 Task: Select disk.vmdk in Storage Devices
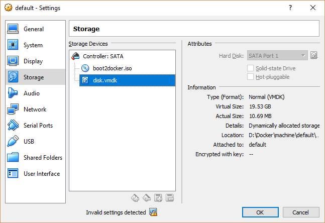(127, 80)
